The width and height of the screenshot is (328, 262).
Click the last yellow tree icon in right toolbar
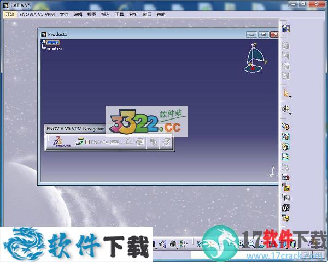[x=285, y=218]
